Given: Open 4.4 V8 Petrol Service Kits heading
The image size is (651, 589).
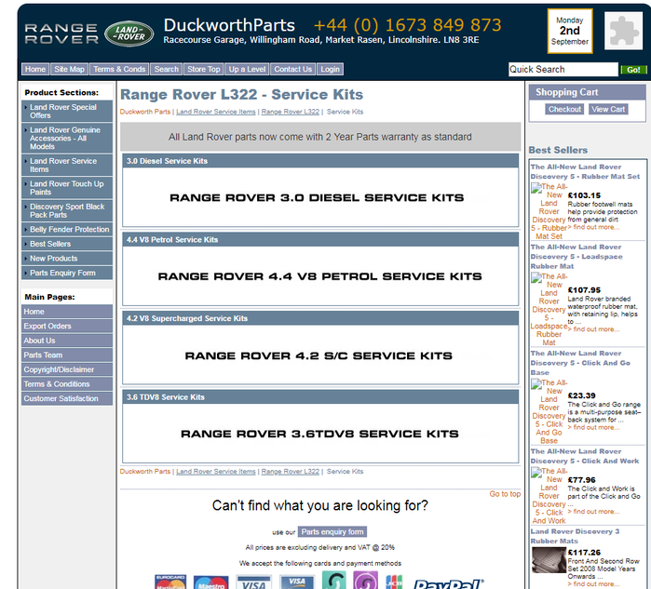Looking at the screenshot, I should tap(172, 240).
